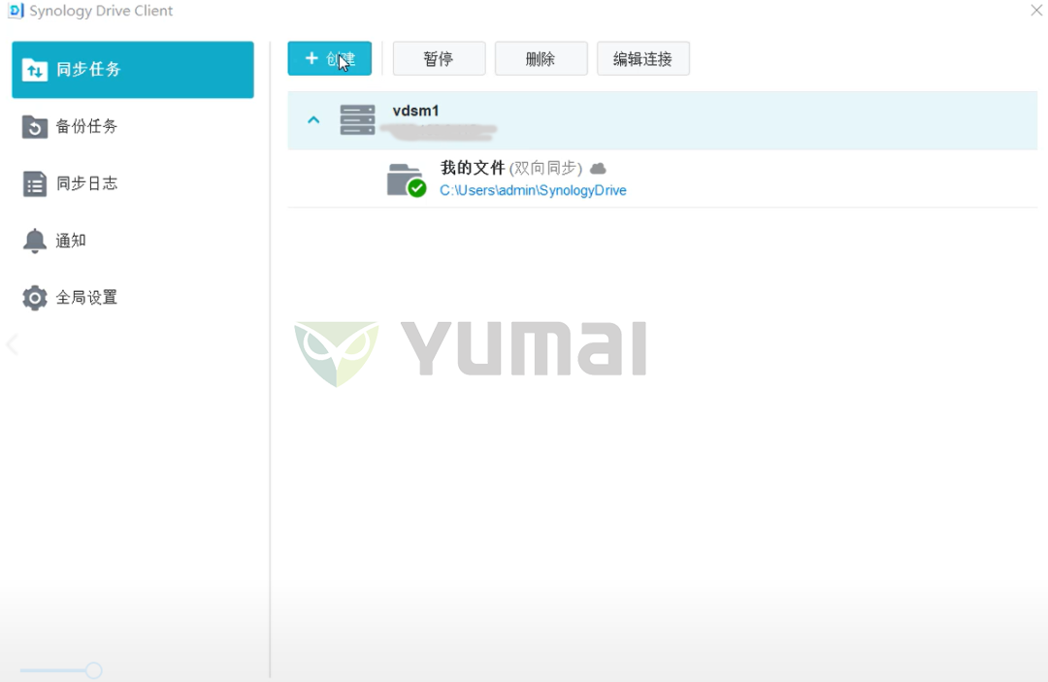1048x682 pixels.
Task: Open 全局设置 with the gear icon
Action: pos(34,298)
